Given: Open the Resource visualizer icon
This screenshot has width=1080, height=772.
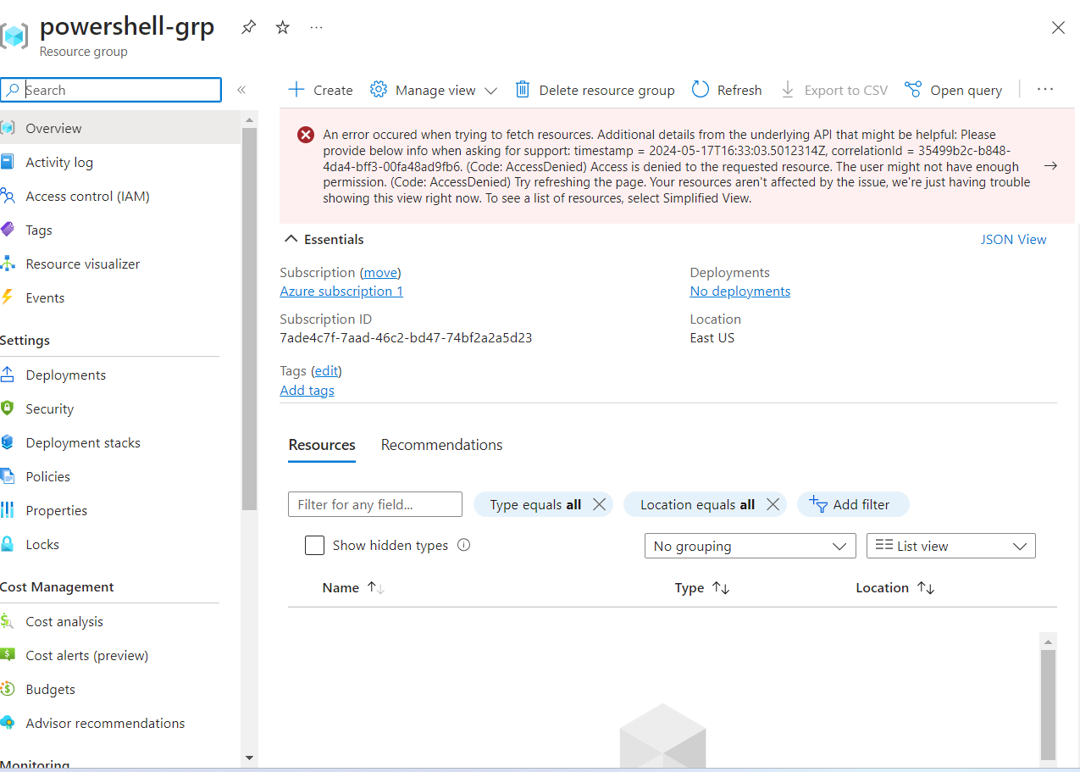Looking at the screenshot, I should click(8, 264).
